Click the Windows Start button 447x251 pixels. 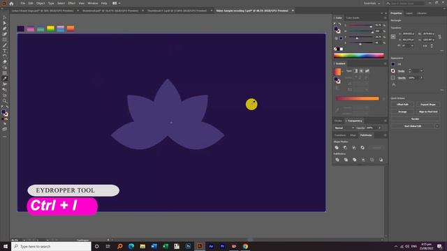click(6, 246)
